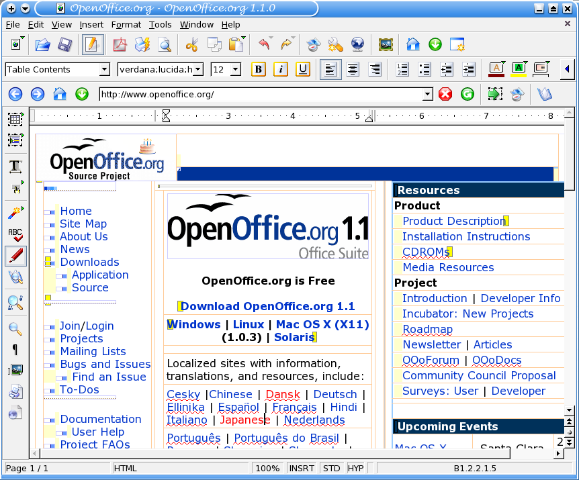Export directly as PDF
579x480 pixels.
coord(120,45)
